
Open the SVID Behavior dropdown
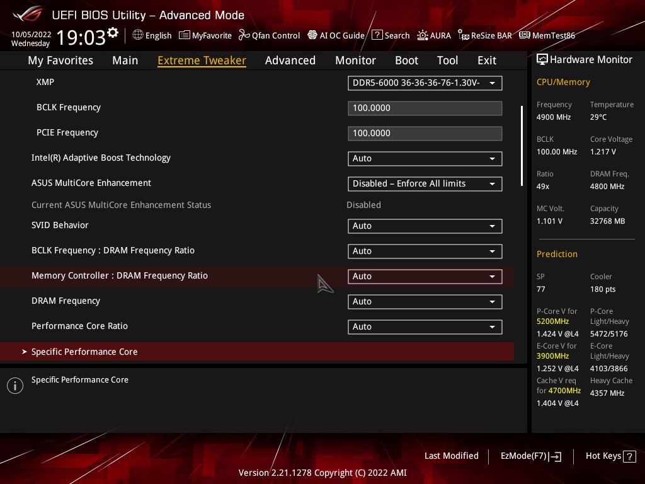tap(425, 226)
